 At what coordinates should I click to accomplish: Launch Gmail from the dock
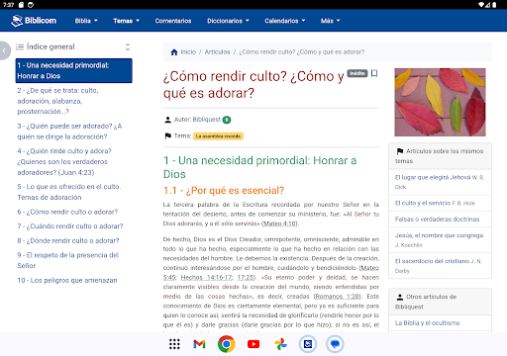[x=199, y=344]
